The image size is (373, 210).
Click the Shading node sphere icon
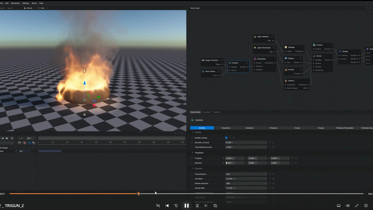click(286, 47)
